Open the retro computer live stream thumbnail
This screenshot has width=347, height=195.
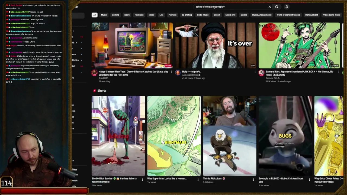[x=132, y=45]
